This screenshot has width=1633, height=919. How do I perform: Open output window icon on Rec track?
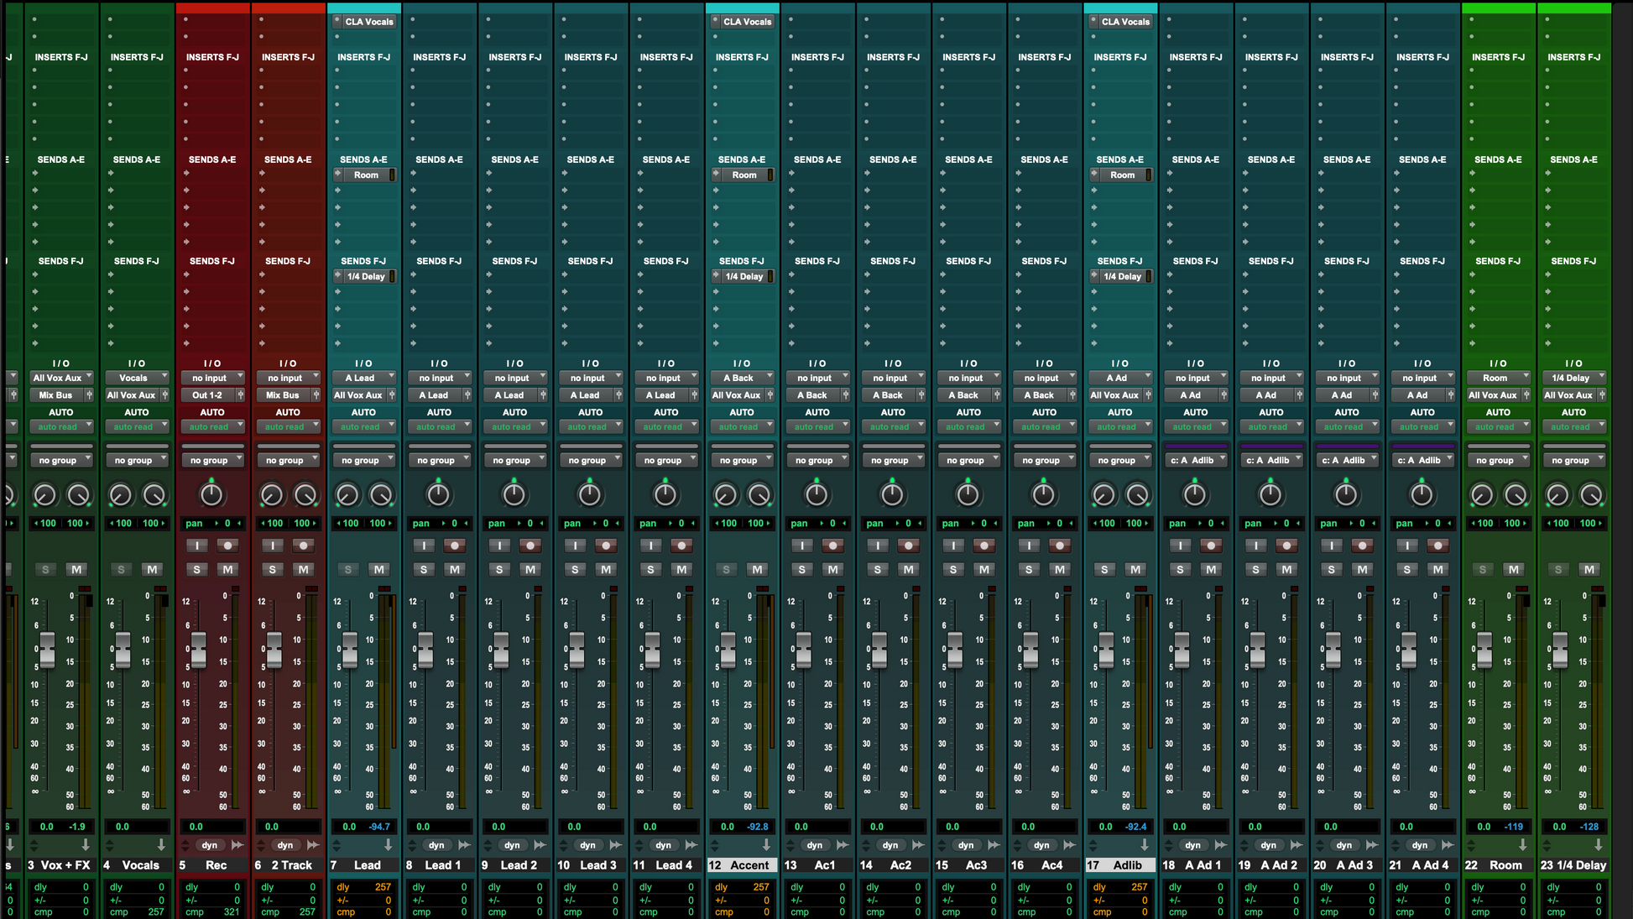coord(240,395)
